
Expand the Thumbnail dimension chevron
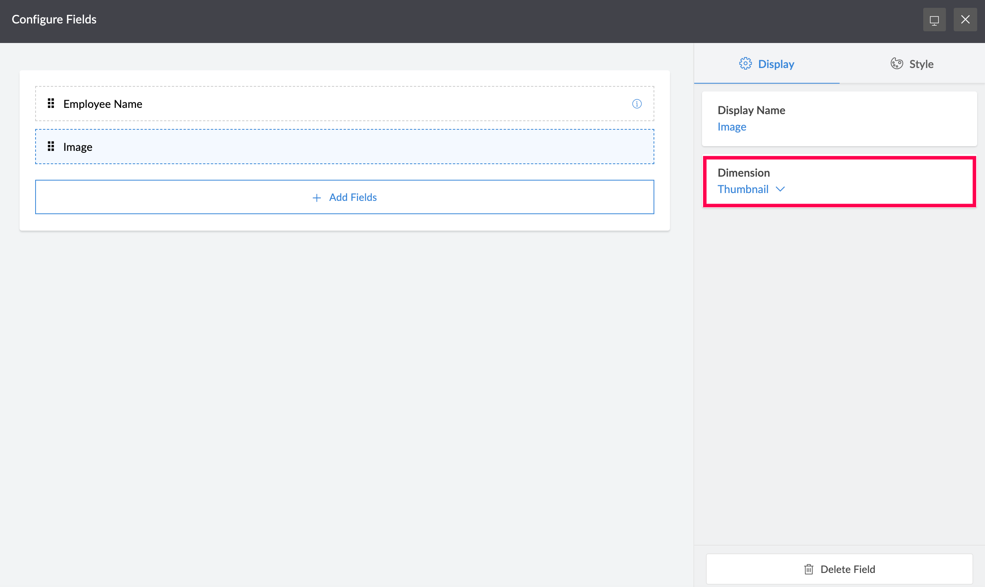780,190
